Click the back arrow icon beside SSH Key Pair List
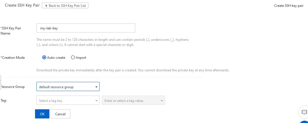Image resolution: width=308 pixels, height=123 pixels. 46,6
